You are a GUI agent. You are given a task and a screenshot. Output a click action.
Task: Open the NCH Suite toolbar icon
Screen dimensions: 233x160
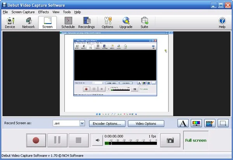[x=144, y=23]
